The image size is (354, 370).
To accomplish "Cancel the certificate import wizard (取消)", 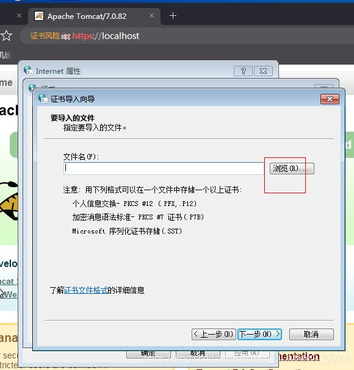I will point(311,334).
